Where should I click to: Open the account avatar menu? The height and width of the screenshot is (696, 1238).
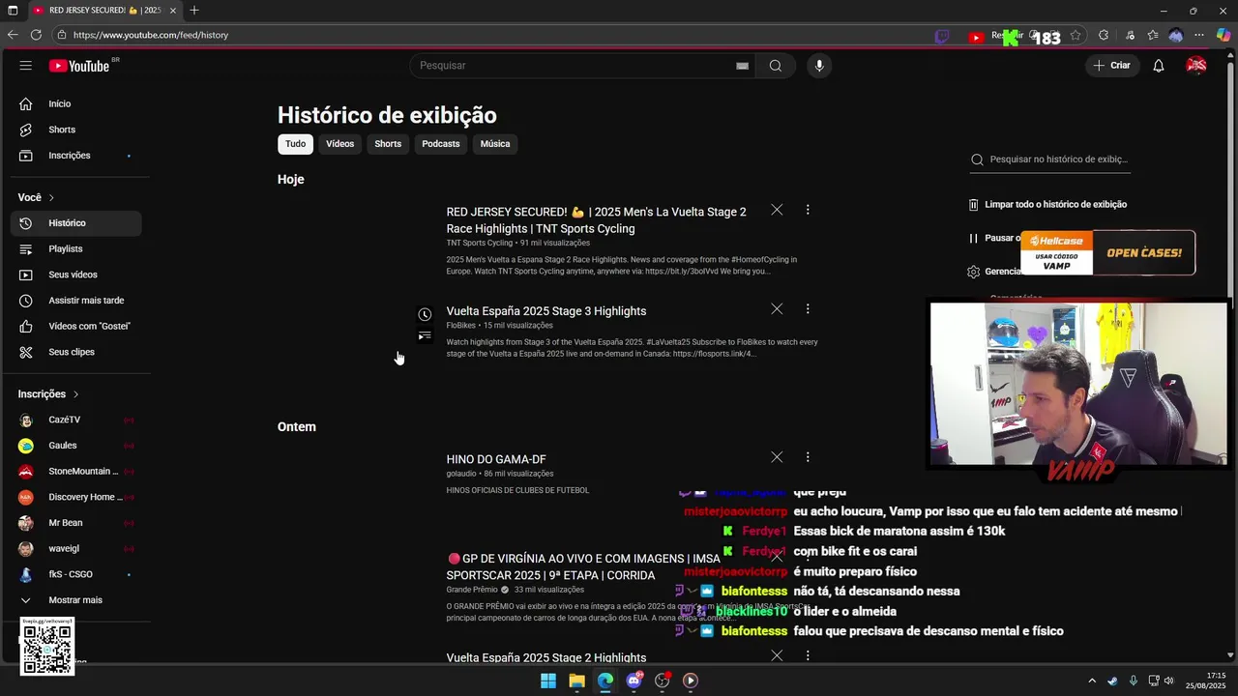(x=1196, y=66)
